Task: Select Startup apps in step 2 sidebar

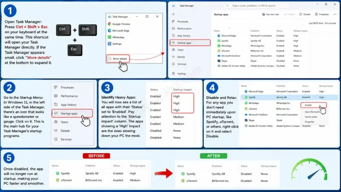Action: (x=72, y=113)
